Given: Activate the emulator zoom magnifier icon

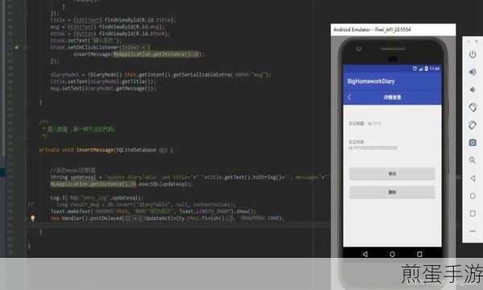Looking at the screenshot, I should tap(473, 160).
